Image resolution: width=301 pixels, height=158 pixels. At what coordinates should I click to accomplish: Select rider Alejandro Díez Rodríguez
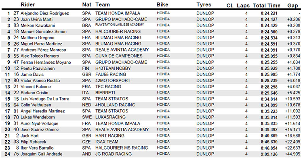pos(44,13)
